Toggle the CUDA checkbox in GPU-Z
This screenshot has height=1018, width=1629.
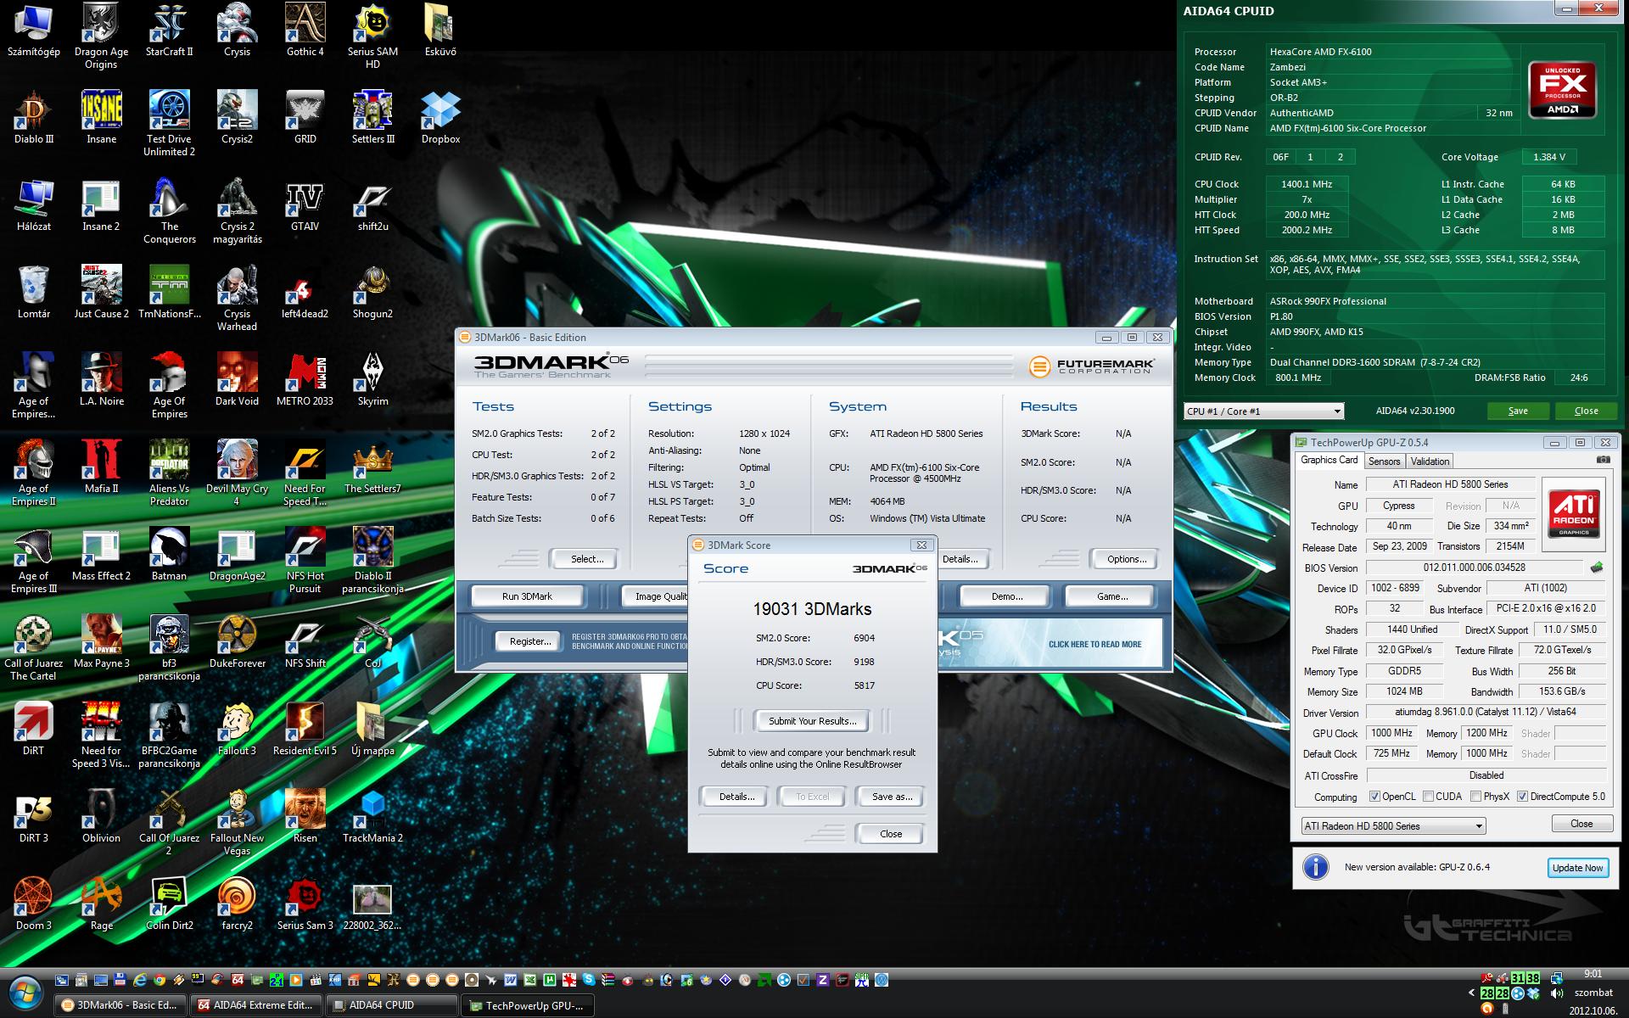click(x=1428, y=797)
